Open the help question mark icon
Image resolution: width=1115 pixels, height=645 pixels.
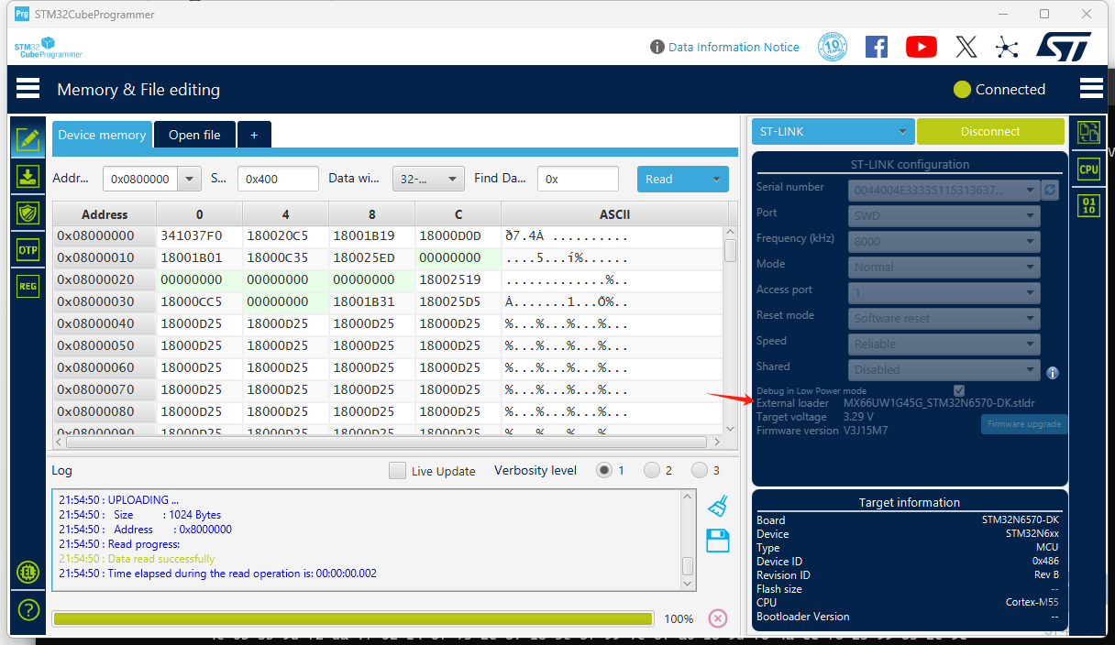(x=28, y=609)
